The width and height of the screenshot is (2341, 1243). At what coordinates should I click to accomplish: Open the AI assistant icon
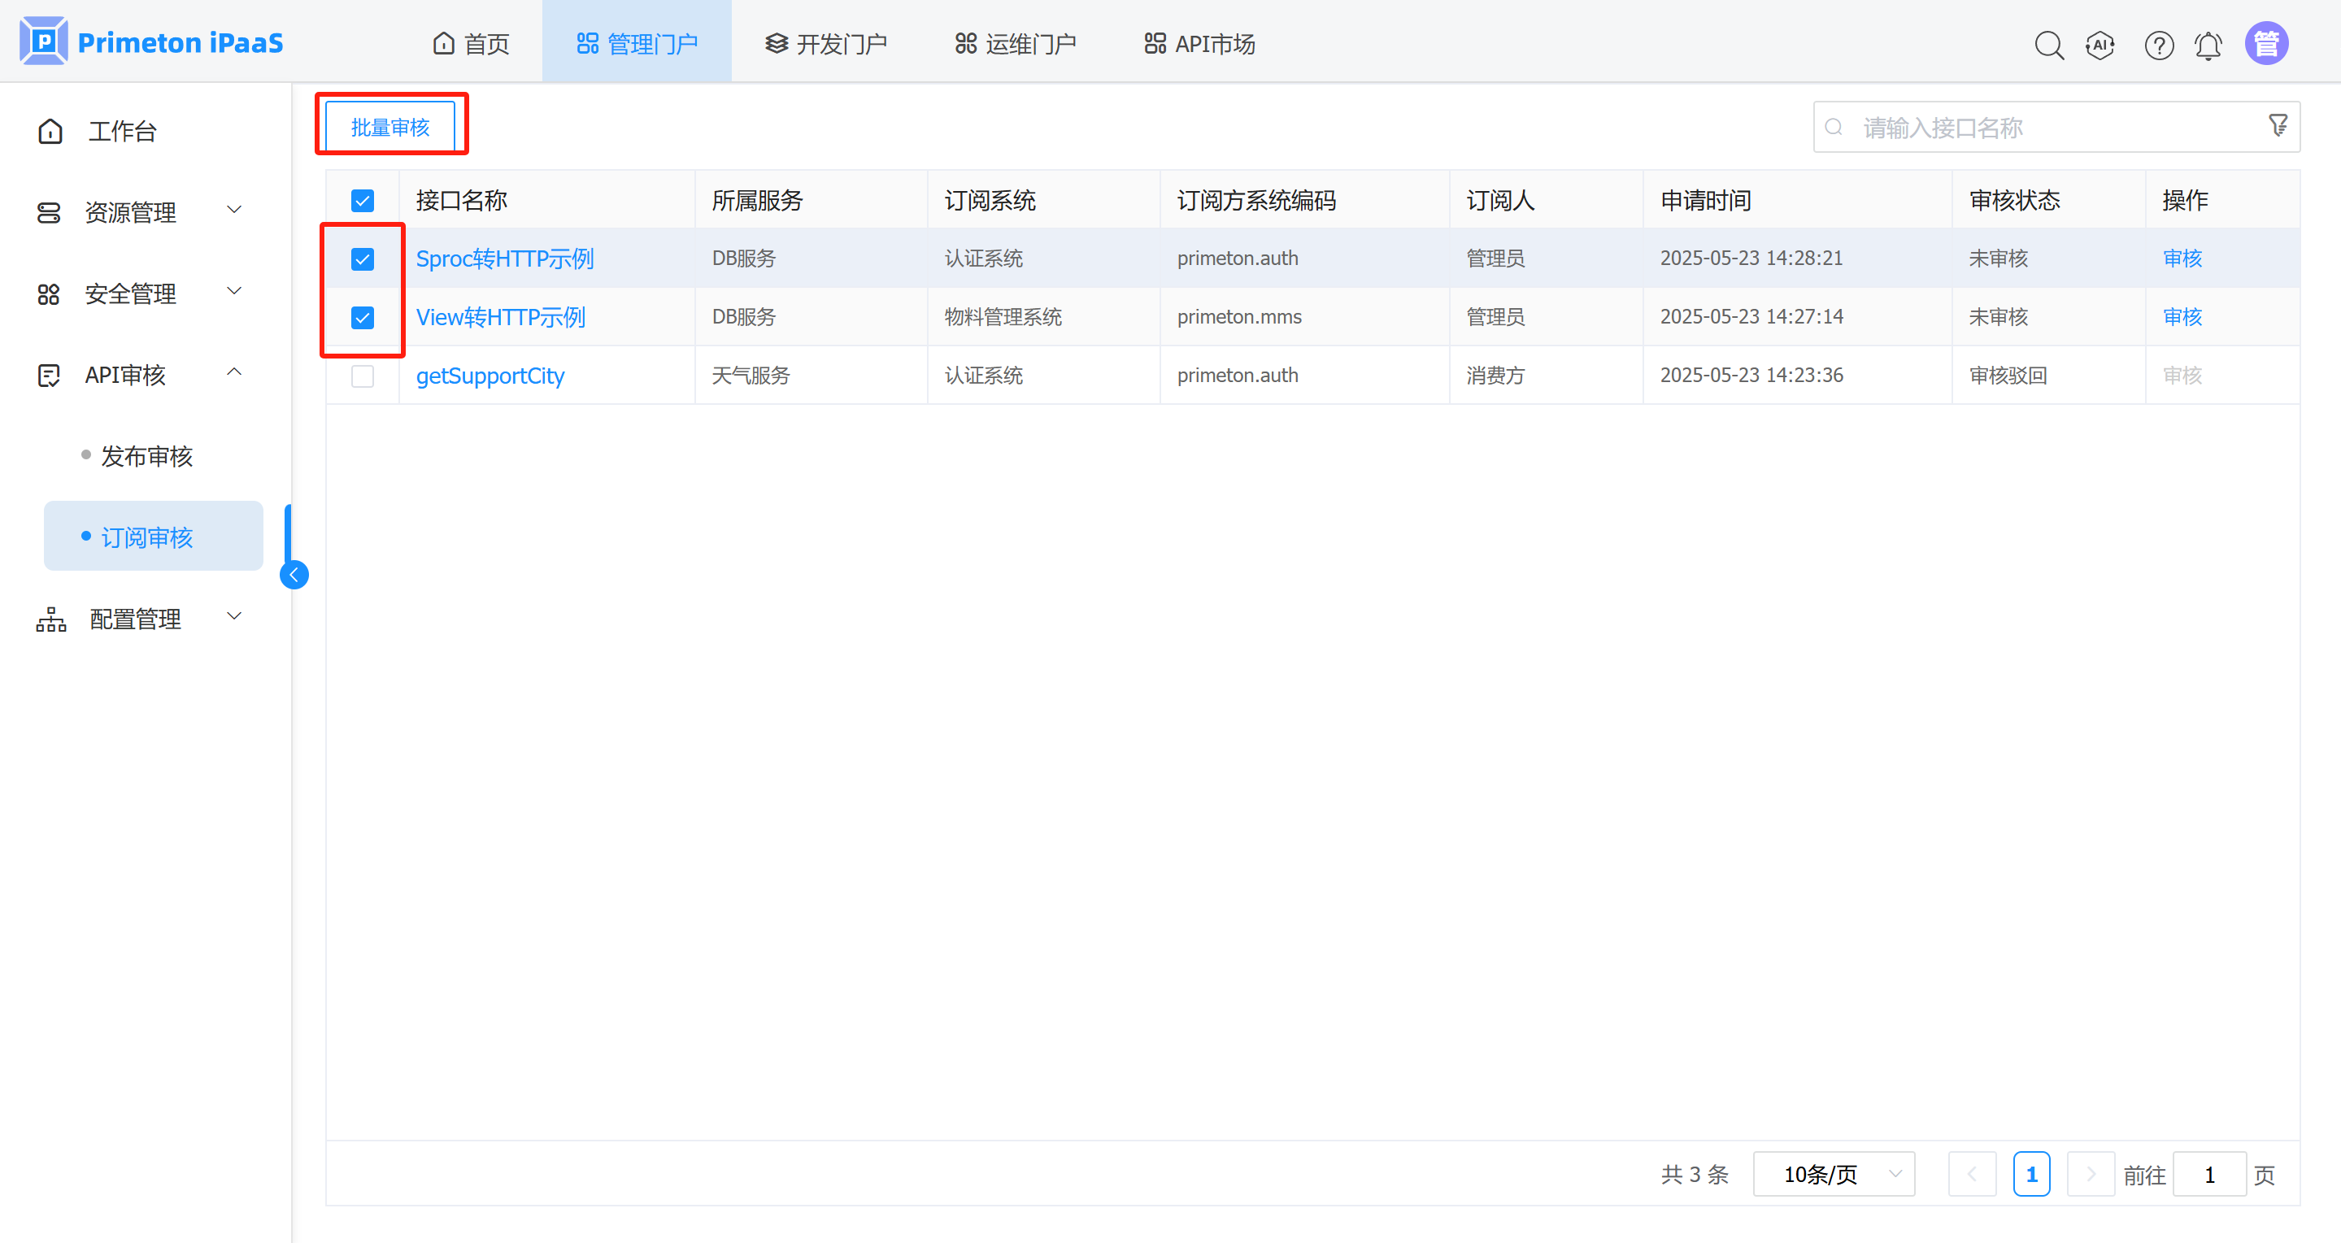tap(2100, 45)
